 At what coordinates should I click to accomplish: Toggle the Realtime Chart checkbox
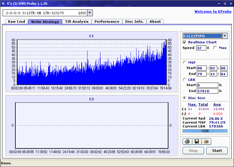(x=185, y=42)
